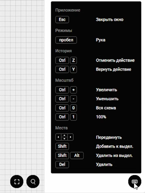
Task: Click the Del key badge
Action: click(62, 164)
